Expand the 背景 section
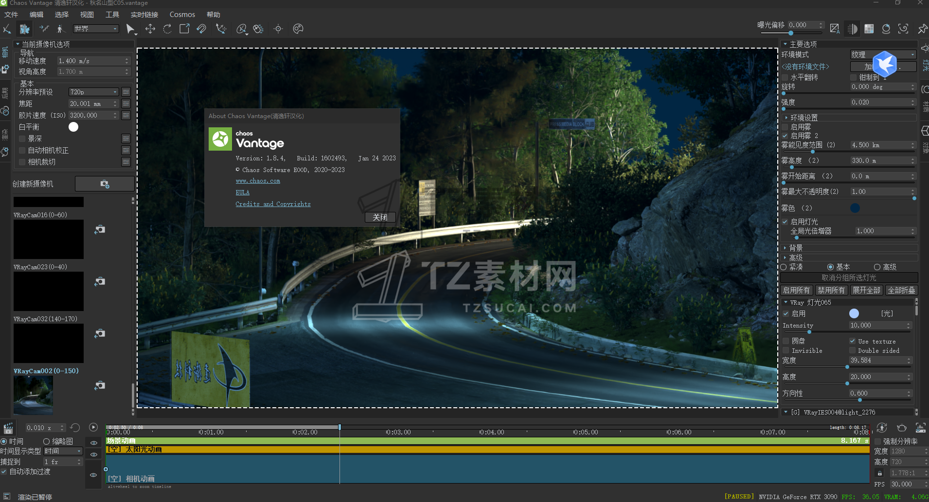Viewport: 929px width, 502px height. point(796,248)
